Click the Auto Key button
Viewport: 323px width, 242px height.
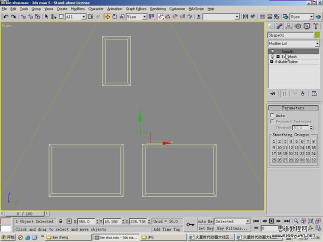205,222
